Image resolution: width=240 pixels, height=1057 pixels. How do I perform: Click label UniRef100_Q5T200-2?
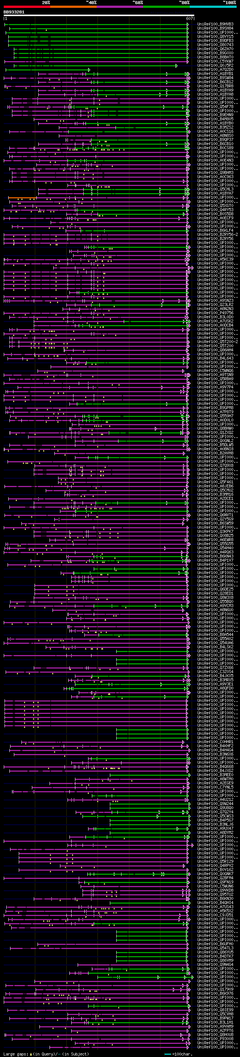(217, 341)
